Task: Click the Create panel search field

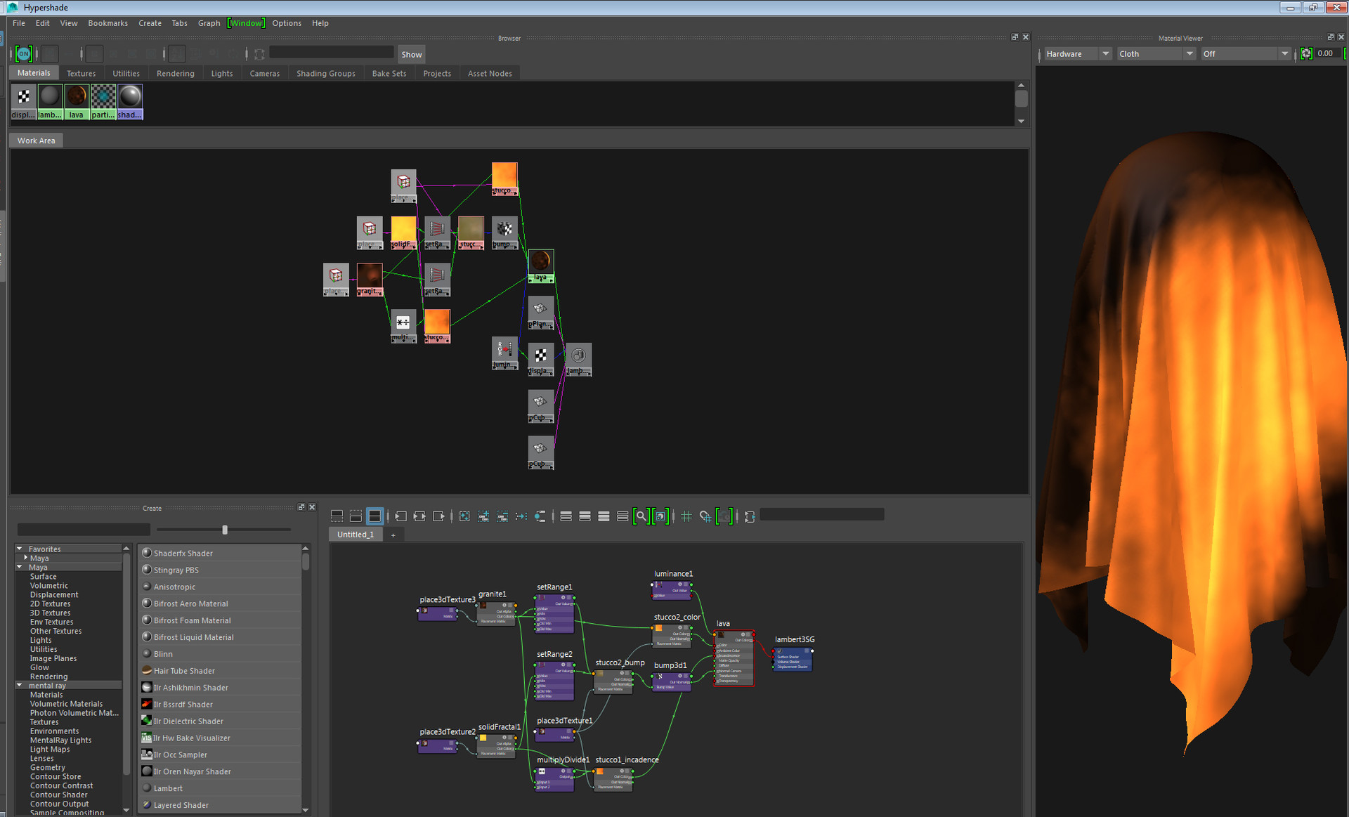Action: [x=84, y=530]
